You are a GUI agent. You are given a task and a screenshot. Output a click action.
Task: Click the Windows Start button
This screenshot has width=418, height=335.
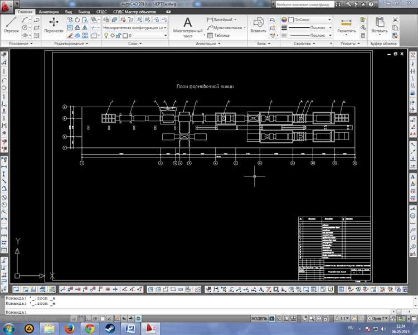[9, 329]
